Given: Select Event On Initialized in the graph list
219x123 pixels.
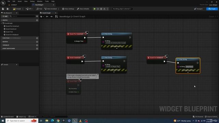Looking at the screenshot, I should 12,35.
